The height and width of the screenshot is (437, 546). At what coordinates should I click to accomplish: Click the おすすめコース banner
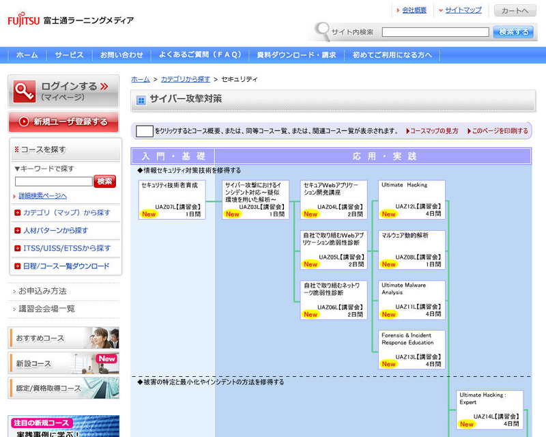click(x=63, y=338)
